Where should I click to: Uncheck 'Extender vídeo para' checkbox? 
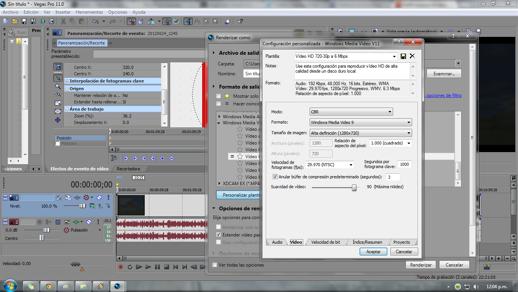coord(219,235)
